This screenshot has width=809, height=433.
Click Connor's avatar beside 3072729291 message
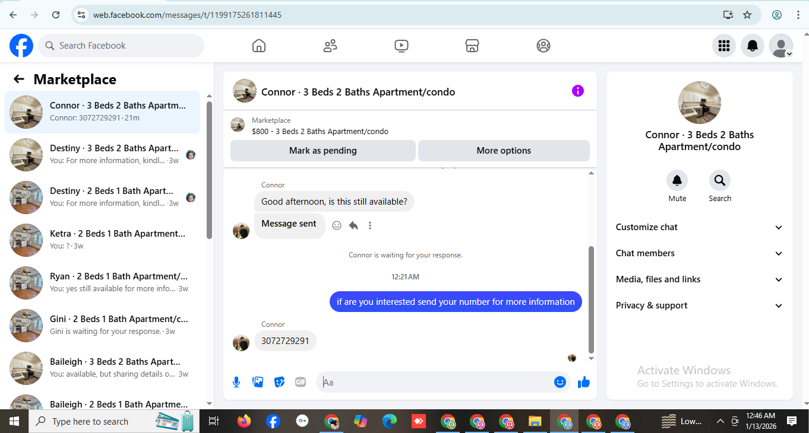(x=241, y=342)
